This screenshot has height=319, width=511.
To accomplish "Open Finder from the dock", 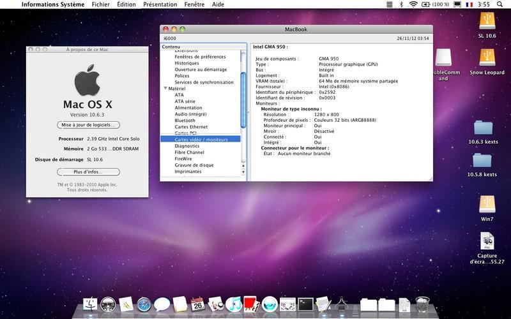I will pyautogui.click(x=90, y=304).
